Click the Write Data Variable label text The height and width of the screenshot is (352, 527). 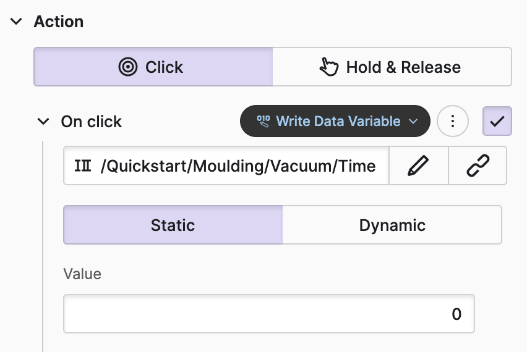tap(338, 121)
